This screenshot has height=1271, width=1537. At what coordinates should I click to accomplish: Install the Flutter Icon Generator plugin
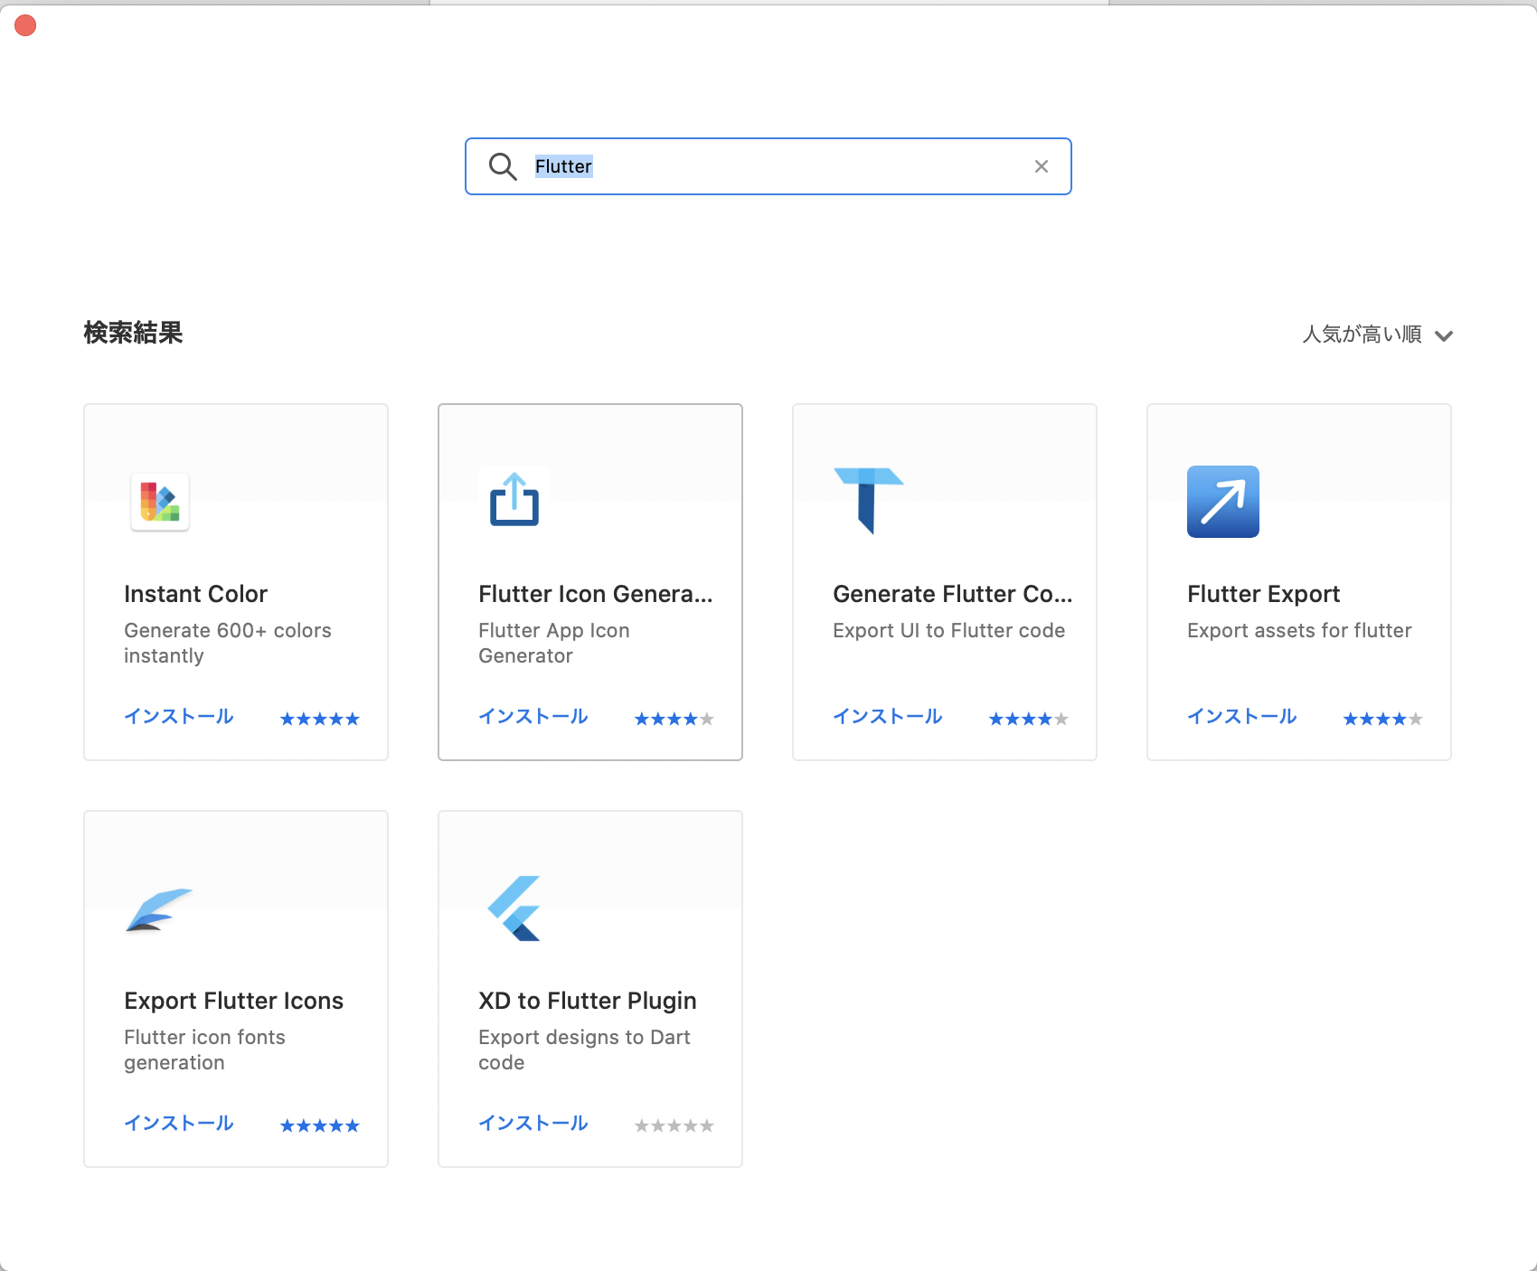533,716
